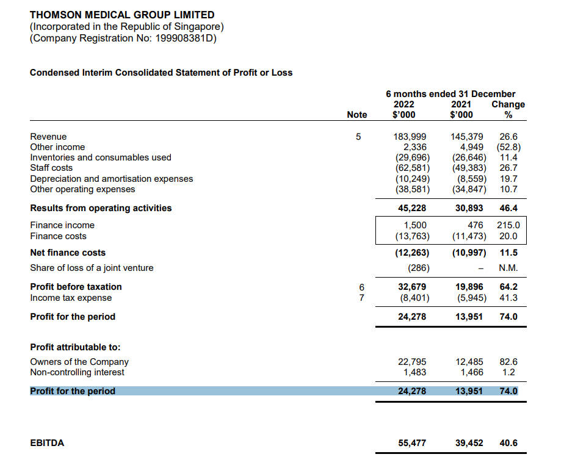Image resolution: width=564 pixels, height=468 pixels.
Task: Click 'Condensed Interim Consolidated Statement of Profit or Loss'
Action: 161,73
